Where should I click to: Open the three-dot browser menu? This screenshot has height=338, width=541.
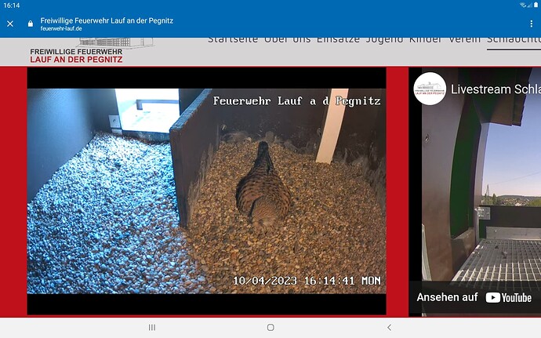coord(531,24)
